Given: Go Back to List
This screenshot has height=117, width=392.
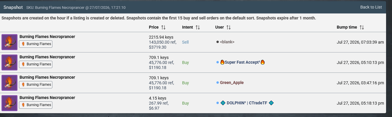Looking at the screenshot, I should [x=371, y=7].
